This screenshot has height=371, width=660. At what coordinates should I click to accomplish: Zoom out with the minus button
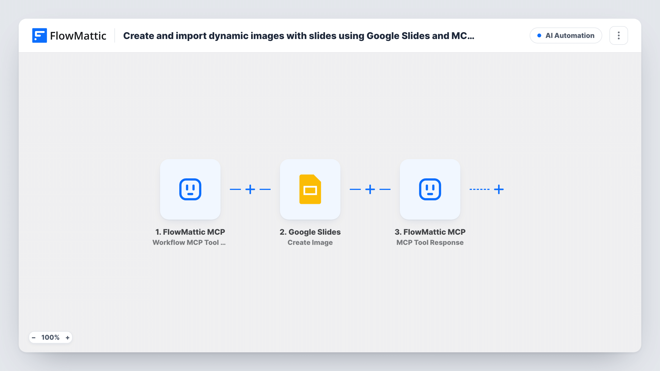(34, 337)
